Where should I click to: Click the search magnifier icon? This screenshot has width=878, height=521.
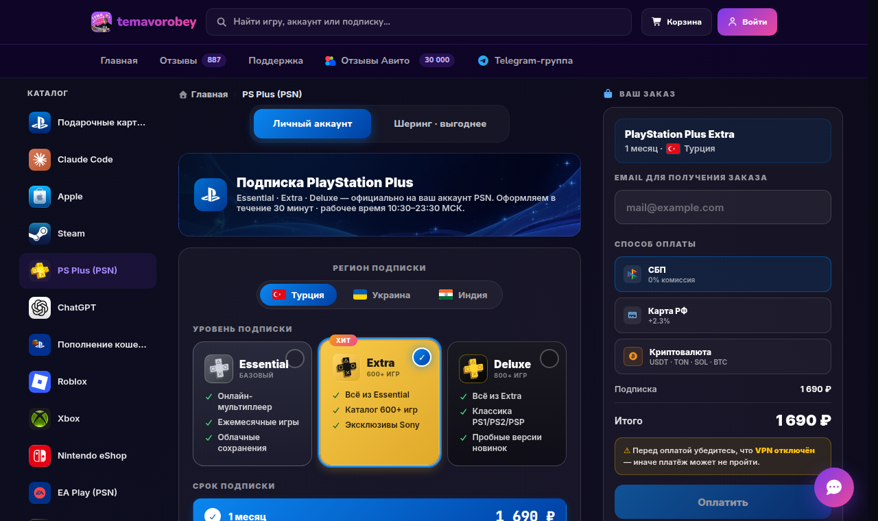click(222, 22)
